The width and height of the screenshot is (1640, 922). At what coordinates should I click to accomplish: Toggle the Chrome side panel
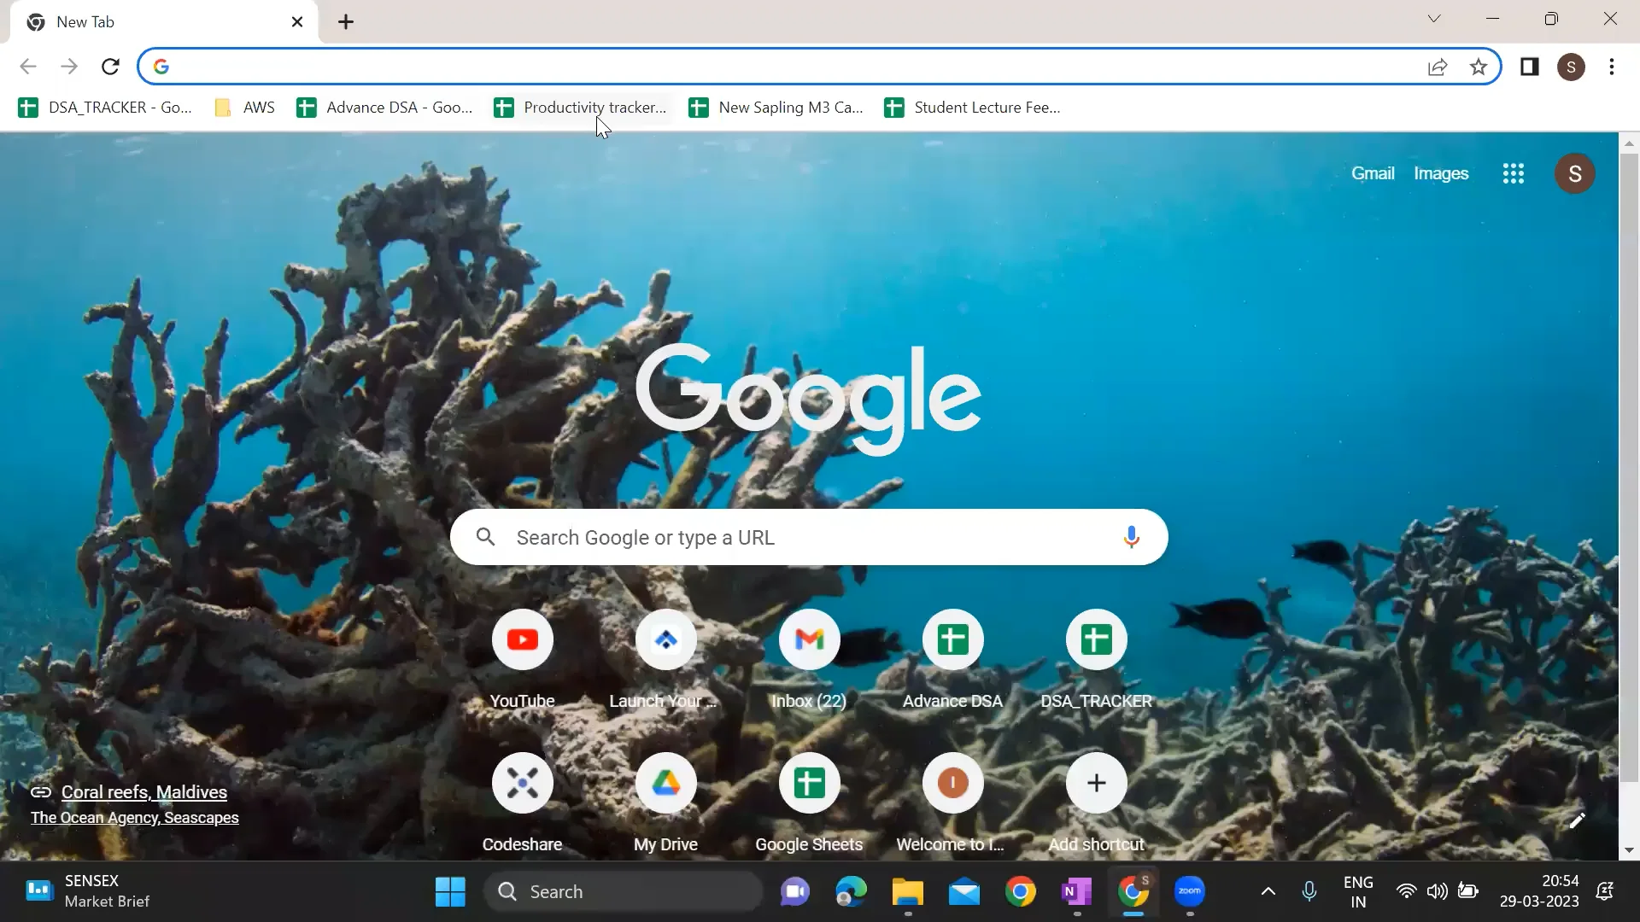1529,67
